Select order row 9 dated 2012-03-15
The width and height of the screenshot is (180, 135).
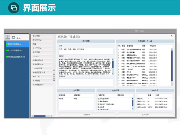click(x=144, y=72)
